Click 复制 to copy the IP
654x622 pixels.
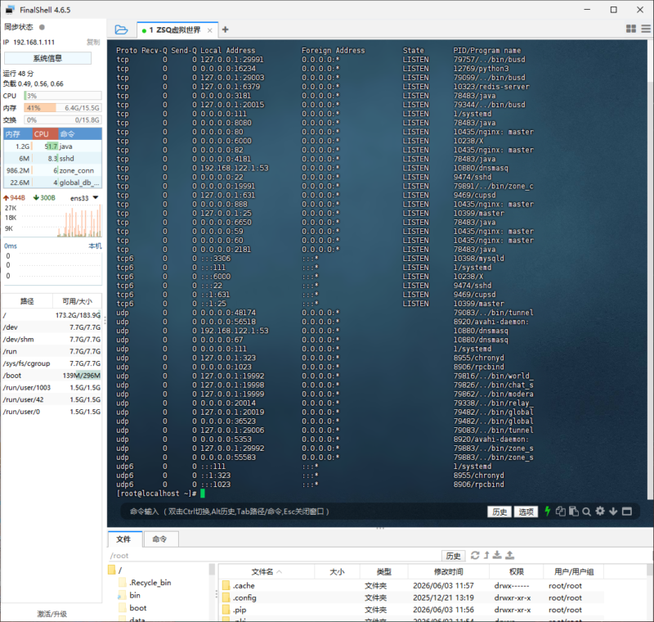(x=93, y=42)
